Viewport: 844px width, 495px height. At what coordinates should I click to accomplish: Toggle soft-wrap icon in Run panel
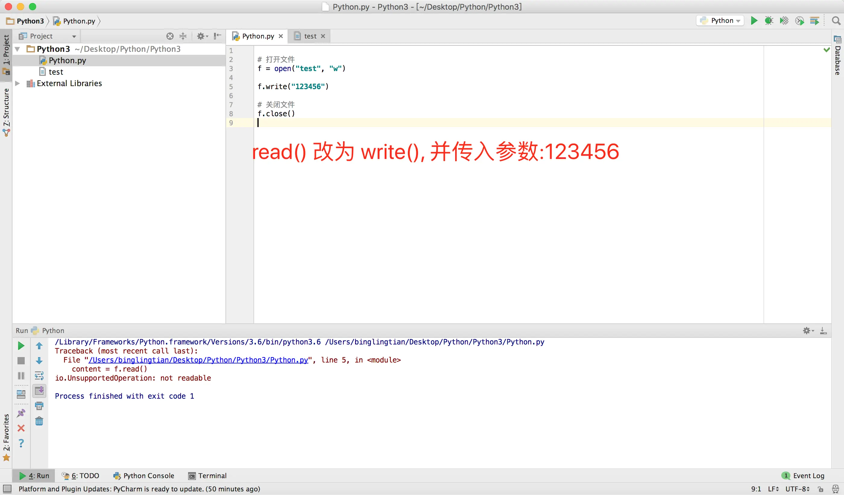[39, 375]
